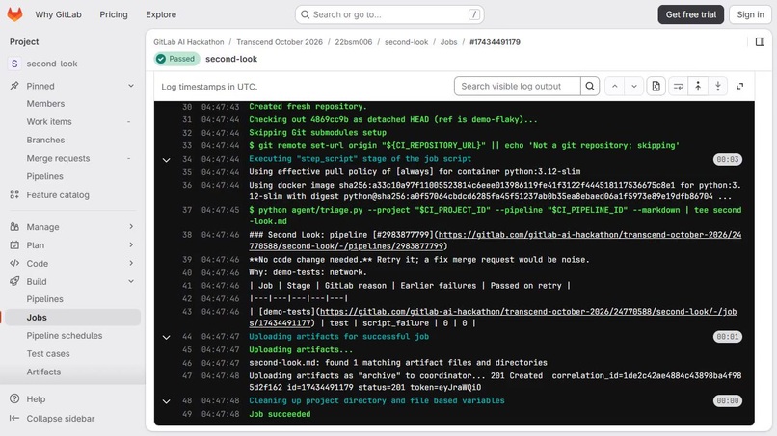
Task: Jump to previous search result arrow
Action: click(614, 86)
